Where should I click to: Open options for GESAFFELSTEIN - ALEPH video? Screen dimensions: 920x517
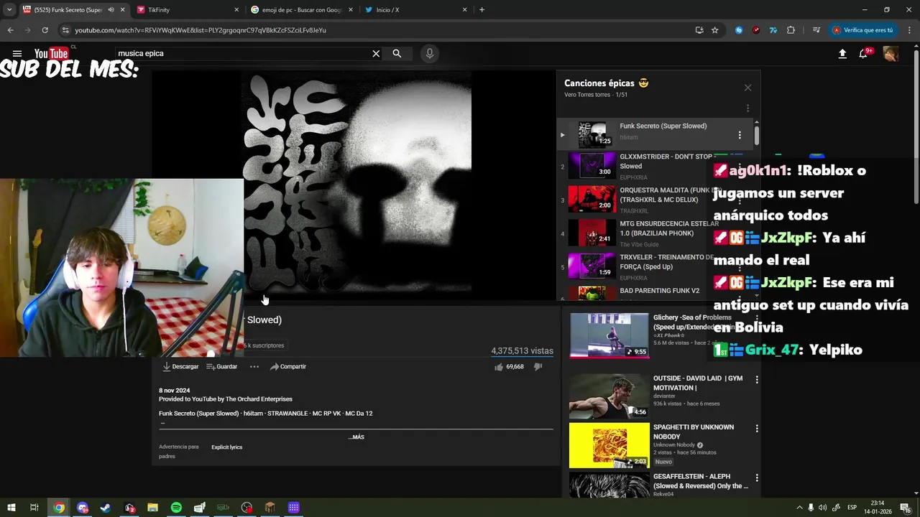pos(756,478)
